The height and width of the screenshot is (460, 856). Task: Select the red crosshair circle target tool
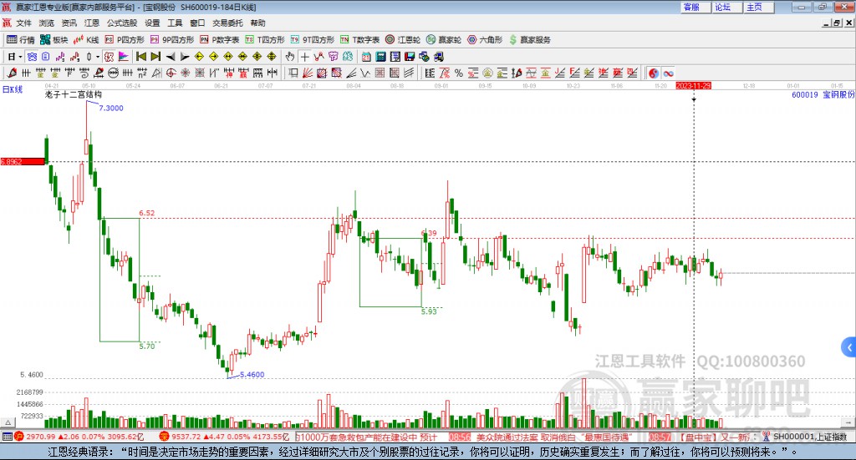click(x=171, y=73)
